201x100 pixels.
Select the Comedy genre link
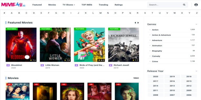click(156, 56)
